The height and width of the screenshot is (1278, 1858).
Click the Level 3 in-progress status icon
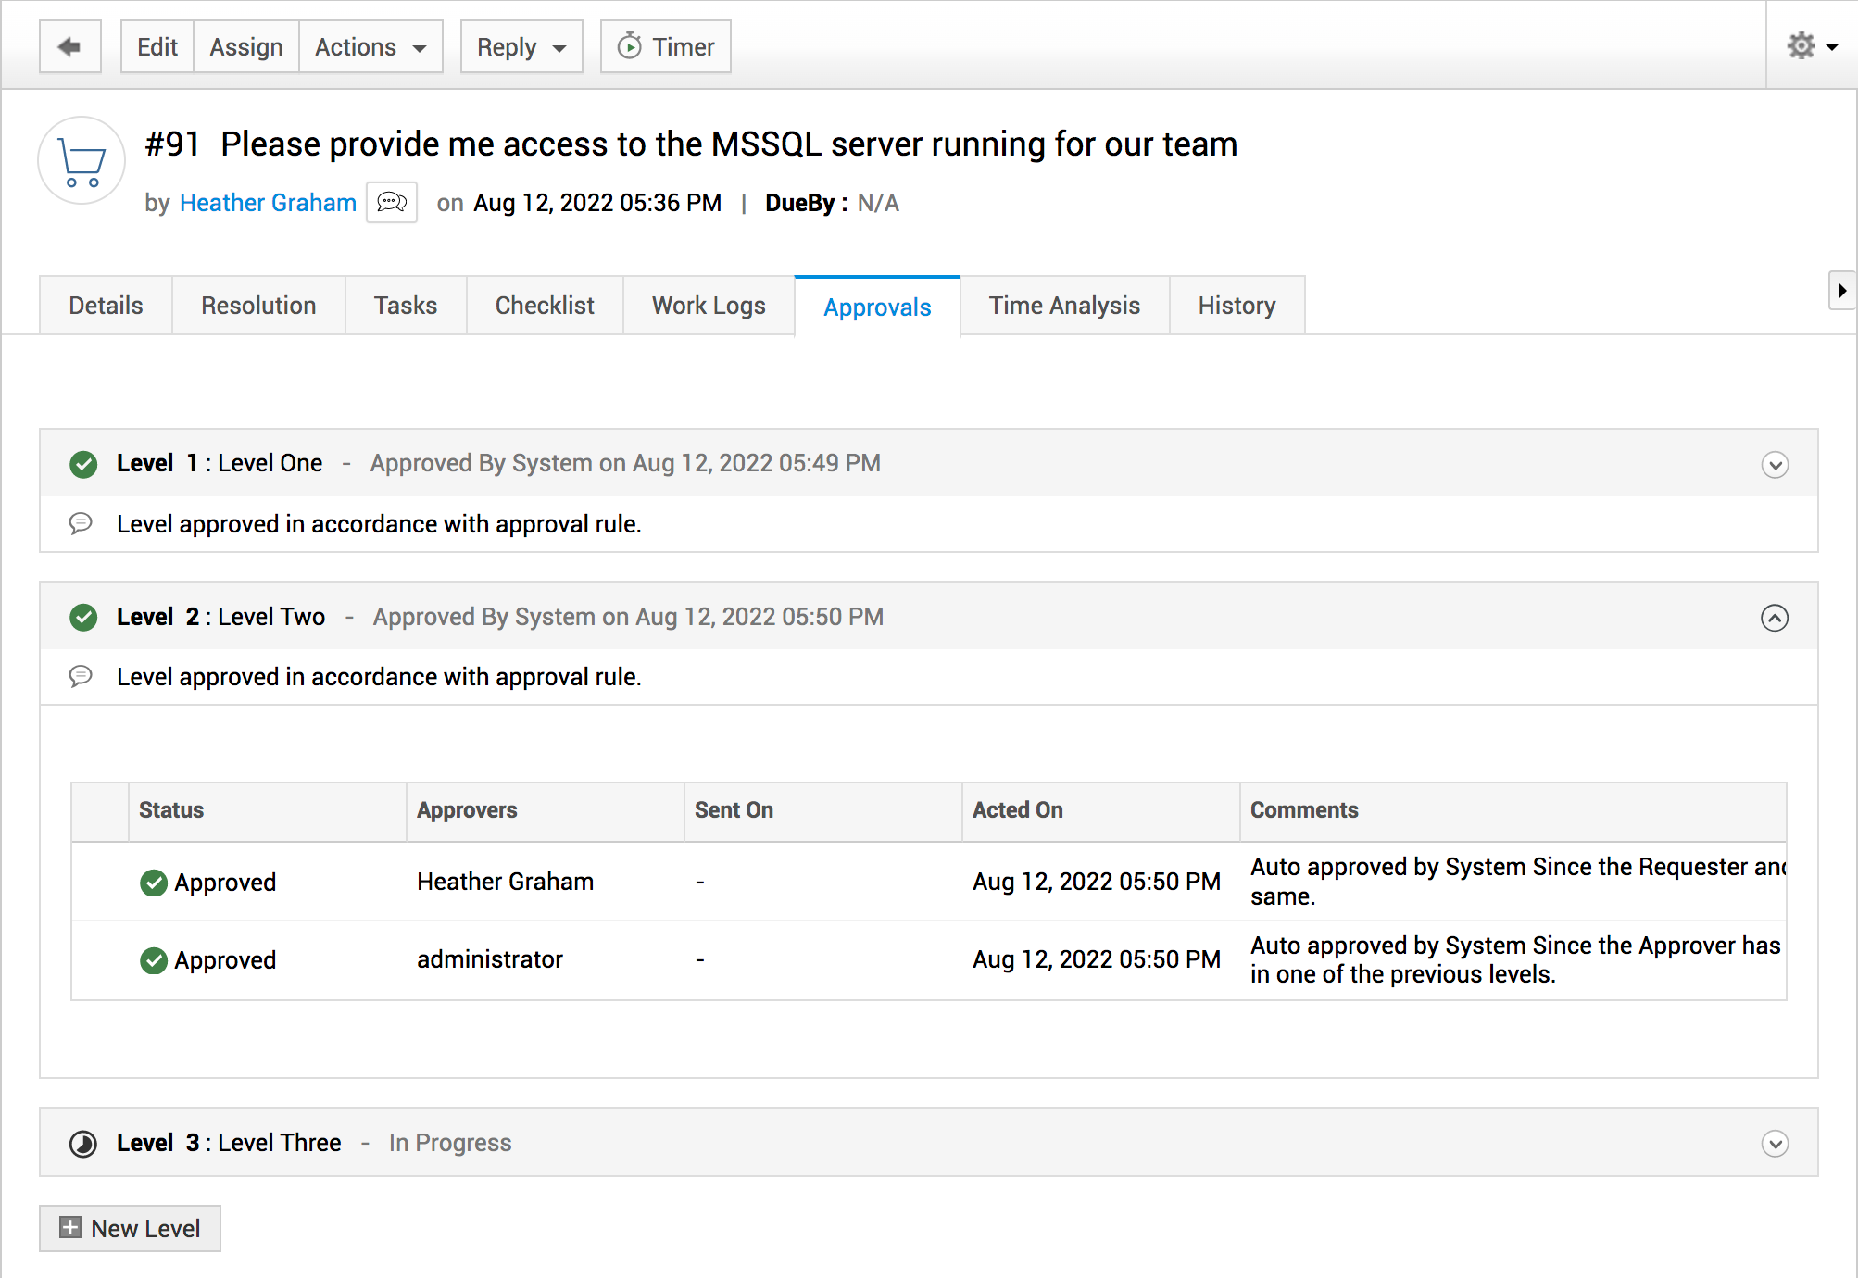[x=83, y=1144]
